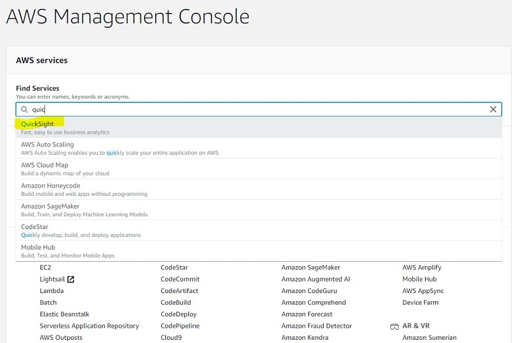Viewport: 512px width, 343px height.
Task: Open Amazon SageMaker in services list
Action: 311,267
